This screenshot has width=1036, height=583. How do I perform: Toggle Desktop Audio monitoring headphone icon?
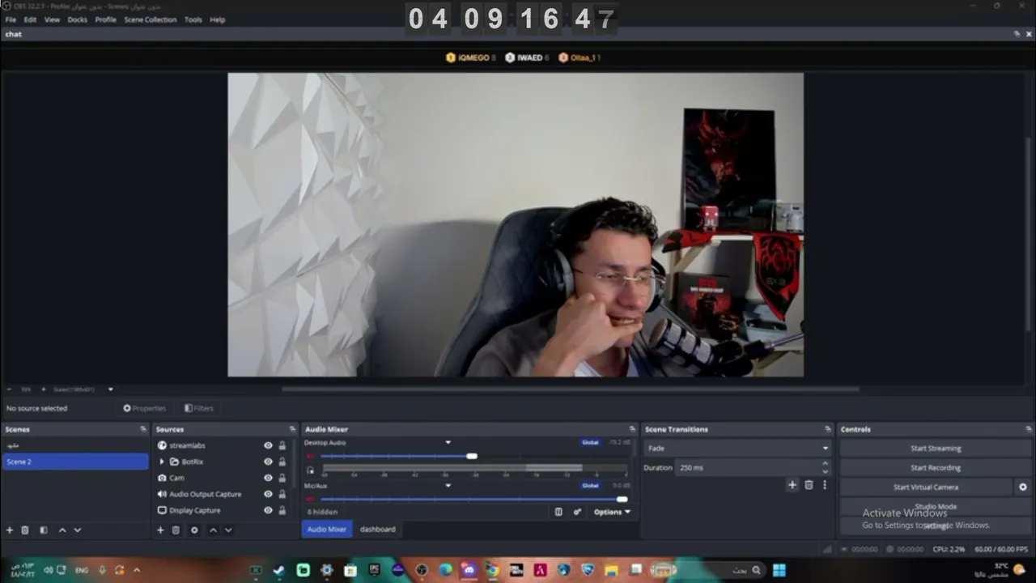click(x=310, y=470)
